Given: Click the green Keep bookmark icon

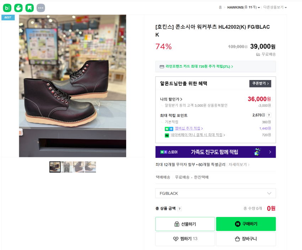Looking at the screenshot, I should [29, 7].
